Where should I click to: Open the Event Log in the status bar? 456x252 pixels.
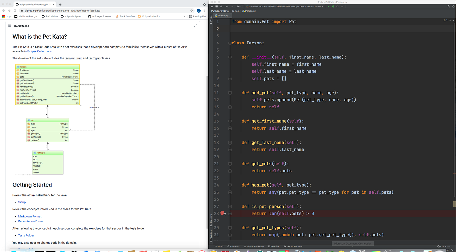coord(444,246)
